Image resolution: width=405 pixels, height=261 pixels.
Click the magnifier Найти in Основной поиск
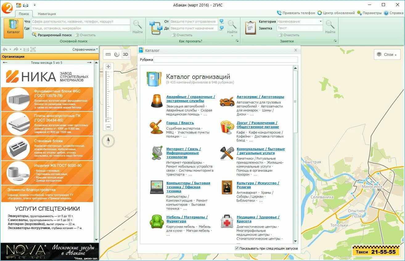(x=137, y=26)
